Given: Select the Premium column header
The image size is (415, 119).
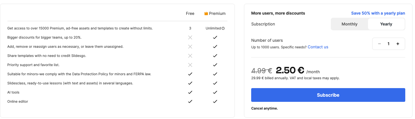Looking at the screenshot, I should click(x=217, y=13).
